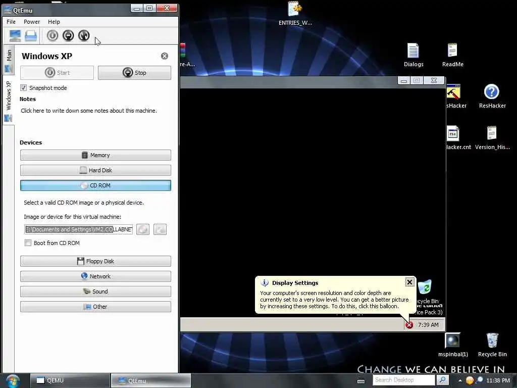
Task: Switch to the Main side tab
Action: [x=9, y=61]
